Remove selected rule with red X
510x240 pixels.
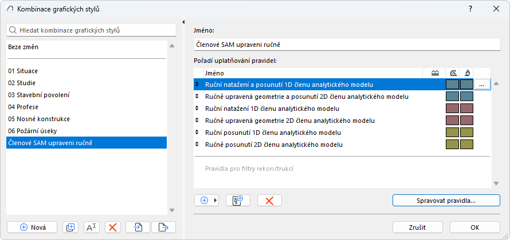(x=269, y=200)
